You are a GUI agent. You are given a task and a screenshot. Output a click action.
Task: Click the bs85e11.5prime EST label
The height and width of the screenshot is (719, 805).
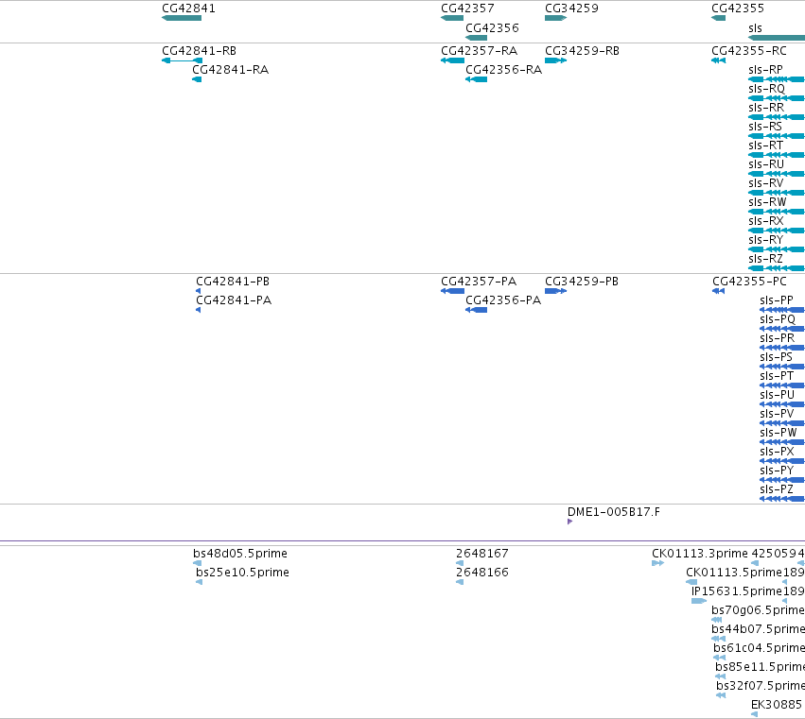pos(760,667)
